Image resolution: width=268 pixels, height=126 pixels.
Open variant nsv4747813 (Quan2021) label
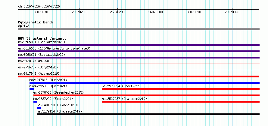(48, 80)
